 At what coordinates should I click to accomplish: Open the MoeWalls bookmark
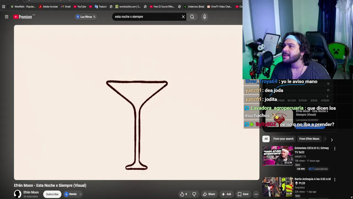click(x=23, y=7)
